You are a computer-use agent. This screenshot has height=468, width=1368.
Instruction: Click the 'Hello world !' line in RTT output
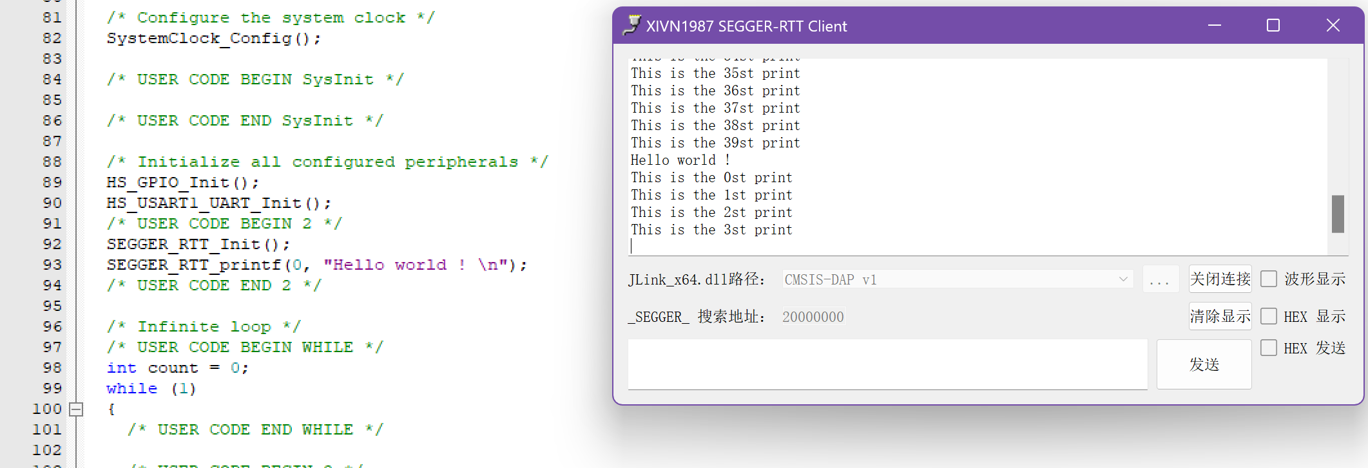[x=680, y=160]
